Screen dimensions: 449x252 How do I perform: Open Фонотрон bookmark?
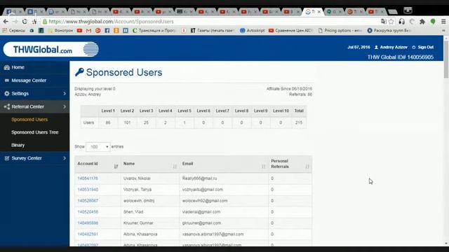(x=61, y=30)
